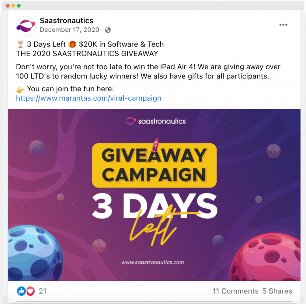Click the blue Like reaction icon
306x304 pixels.
[21, 291]
